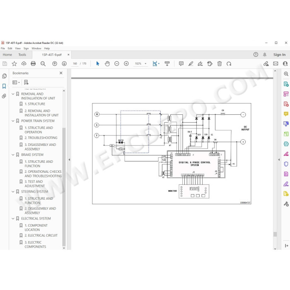The height and width of the screenshot is (290, 290).
Task: Go to next page arrow
Action: 64,64
